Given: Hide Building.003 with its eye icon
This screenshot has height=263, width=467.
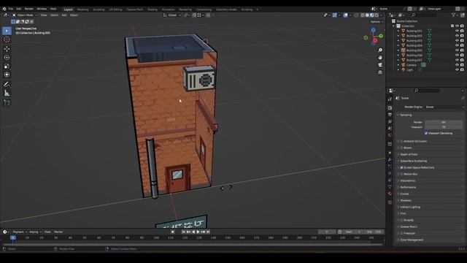Looking at the screenshot, I should click(457, 41).
